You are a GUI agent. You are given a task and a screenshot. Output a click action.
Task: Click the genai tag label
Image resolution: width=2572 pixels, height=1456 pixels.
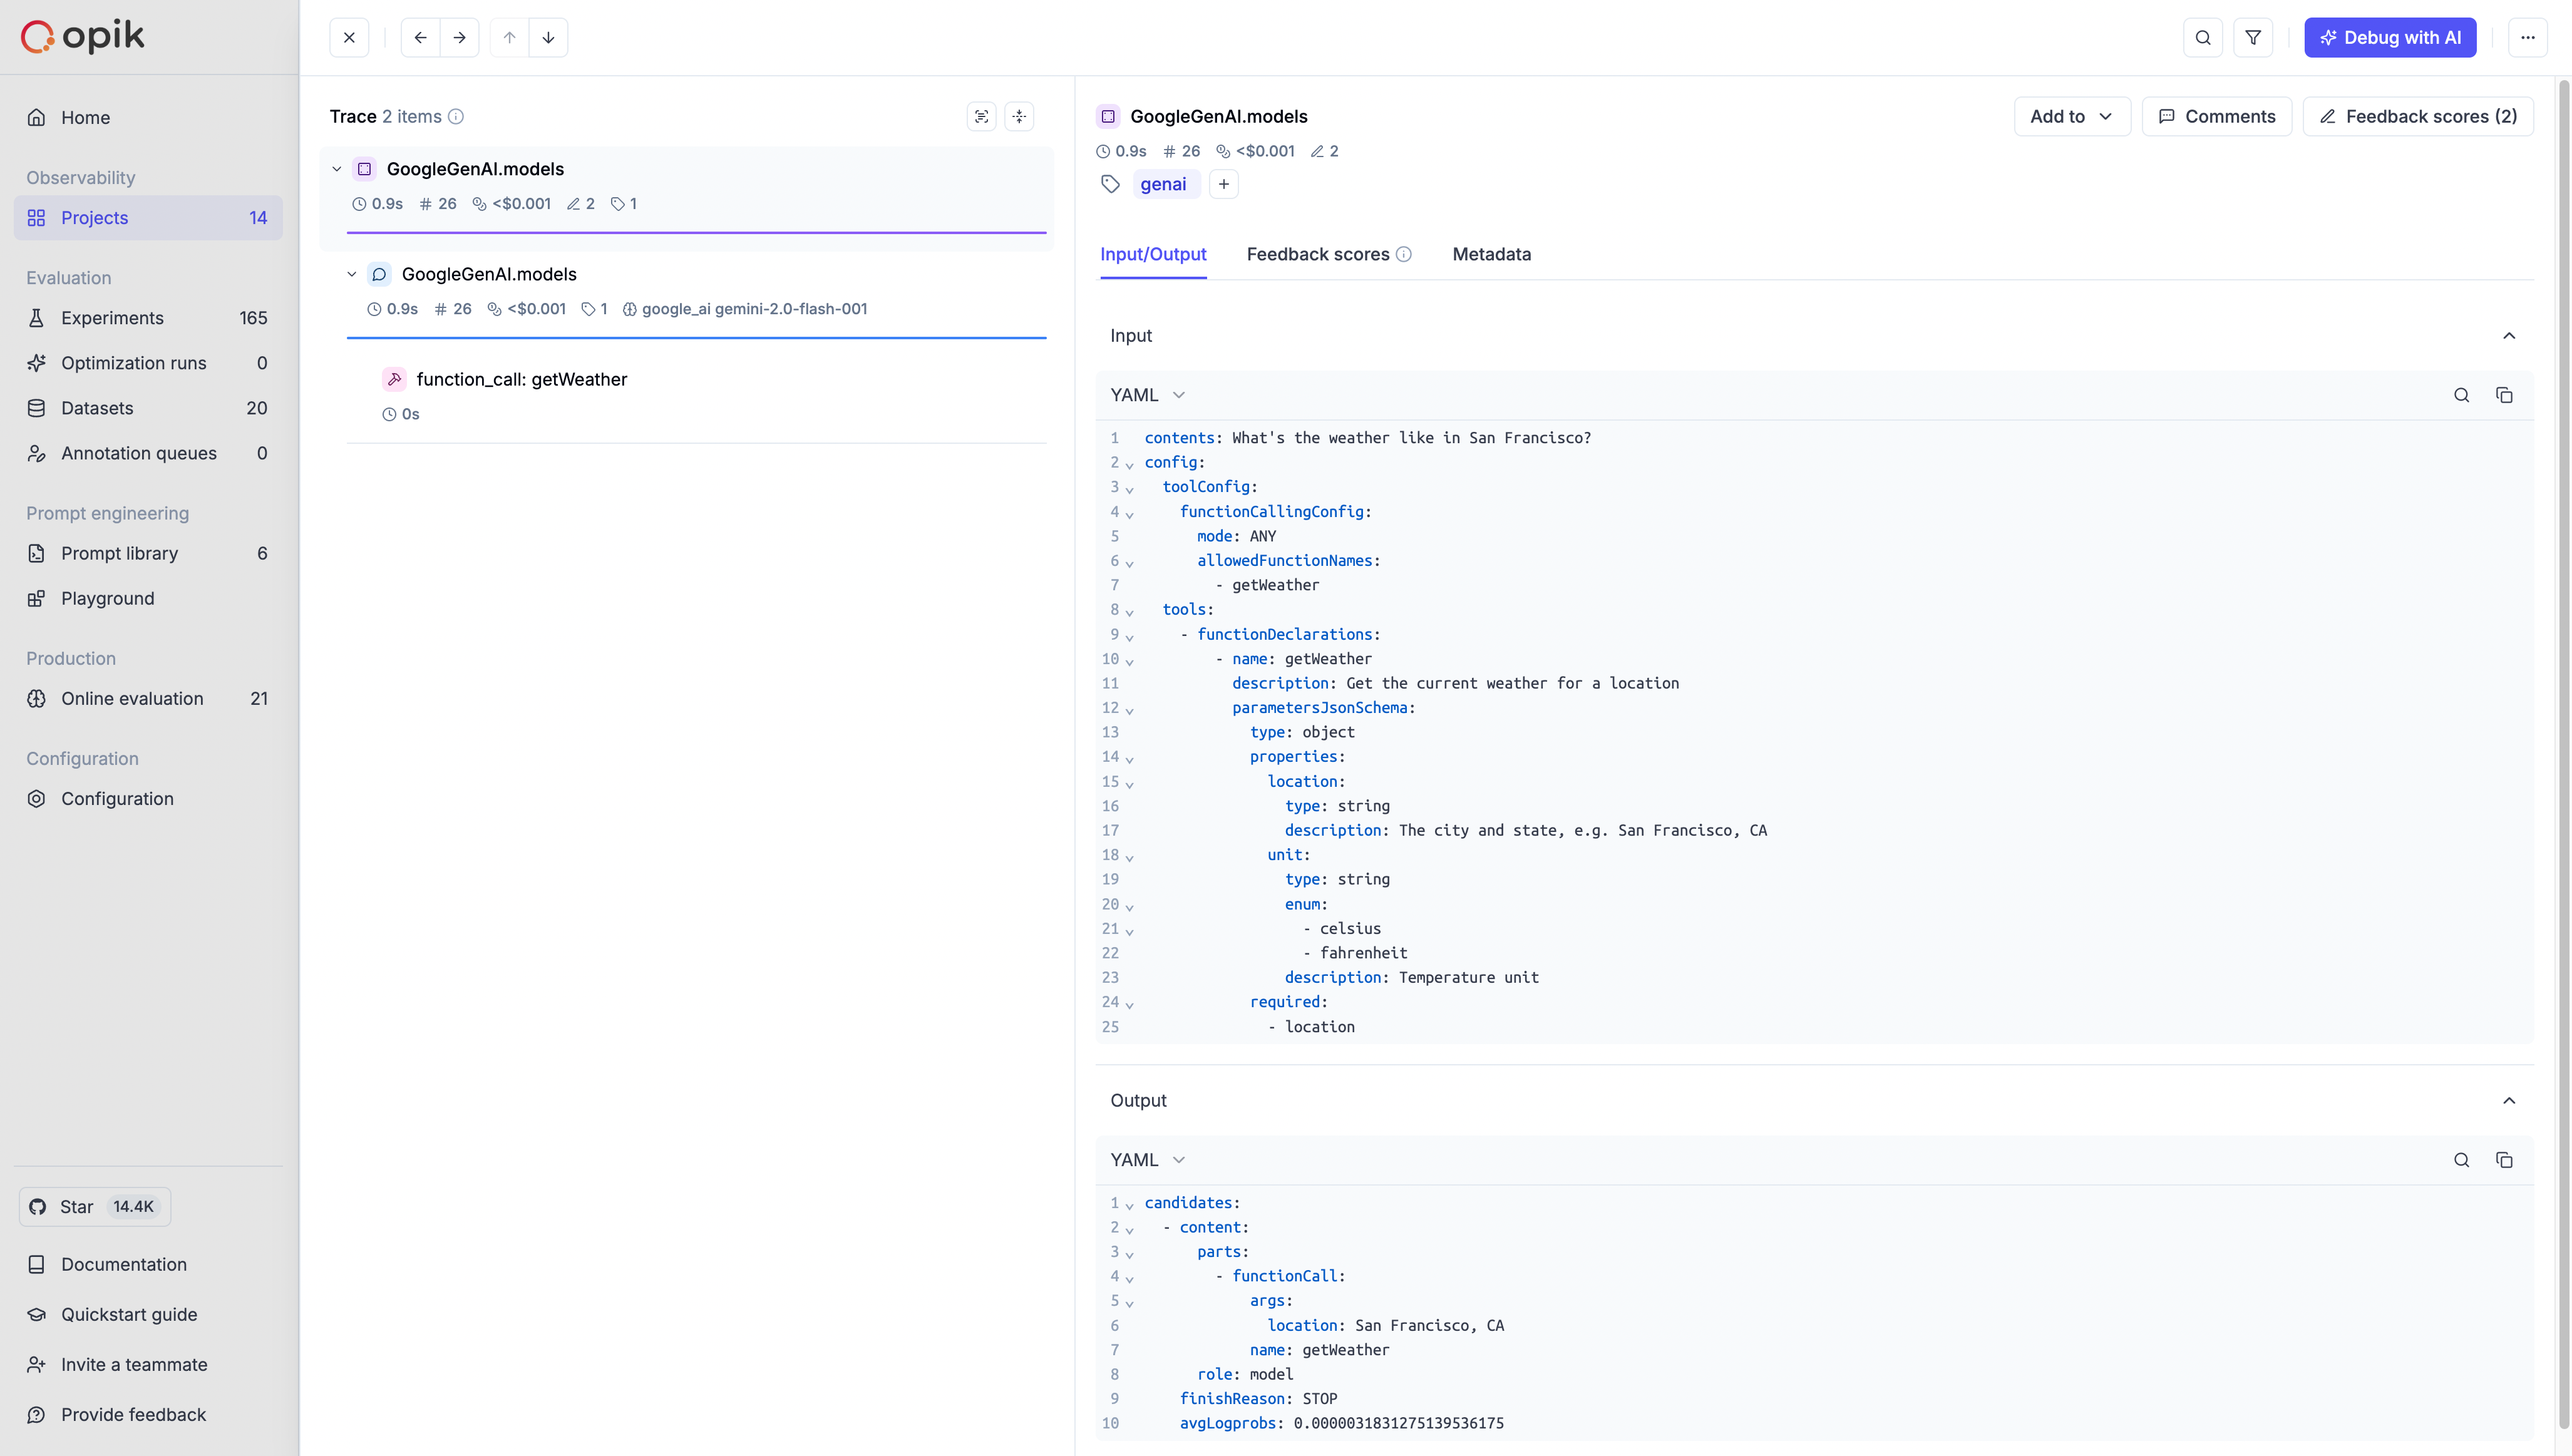point(1163,184)
